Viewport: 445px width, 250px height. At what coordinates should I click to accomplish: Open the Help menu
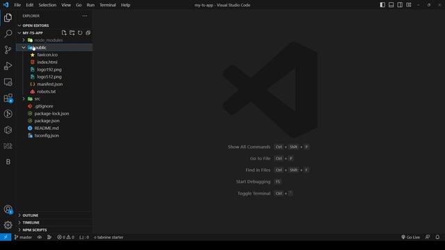(x=125, y=5)
